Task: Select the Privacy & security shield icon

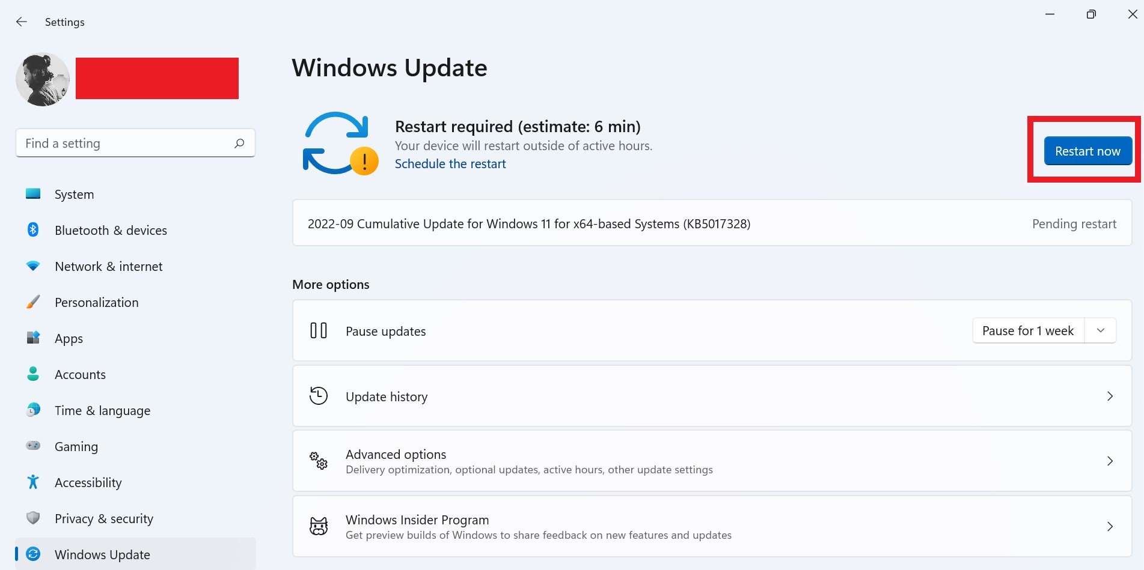Action: point(32,518)
